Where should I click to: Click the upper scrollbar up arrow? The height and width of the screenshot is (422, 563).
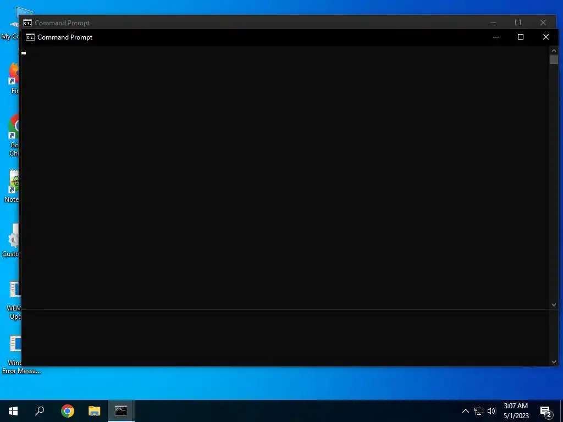554,51
